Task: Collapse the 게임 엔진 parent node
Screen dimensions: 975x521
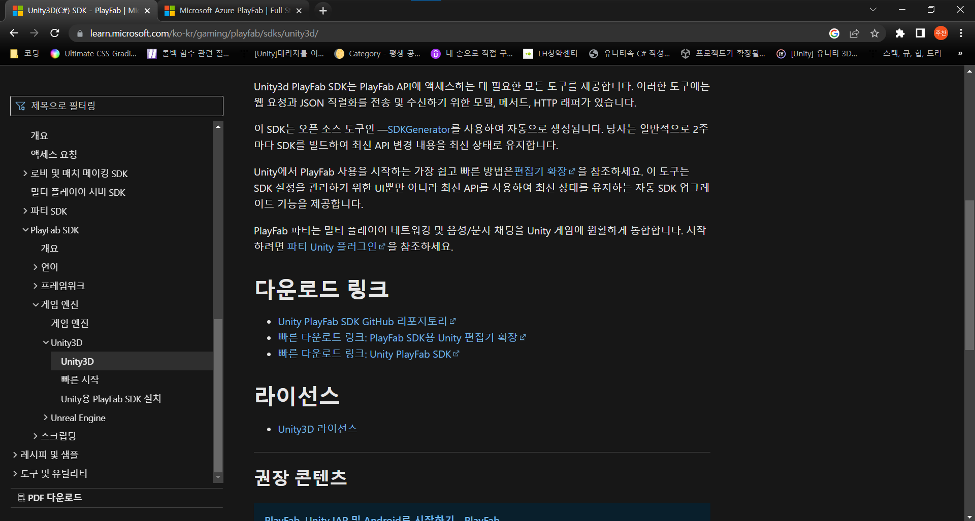Action: coord(36,304)
